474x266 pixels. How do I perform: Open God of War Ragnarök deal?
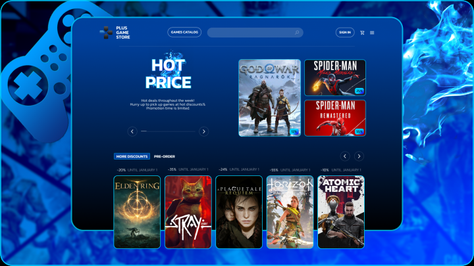pos(270,98)
